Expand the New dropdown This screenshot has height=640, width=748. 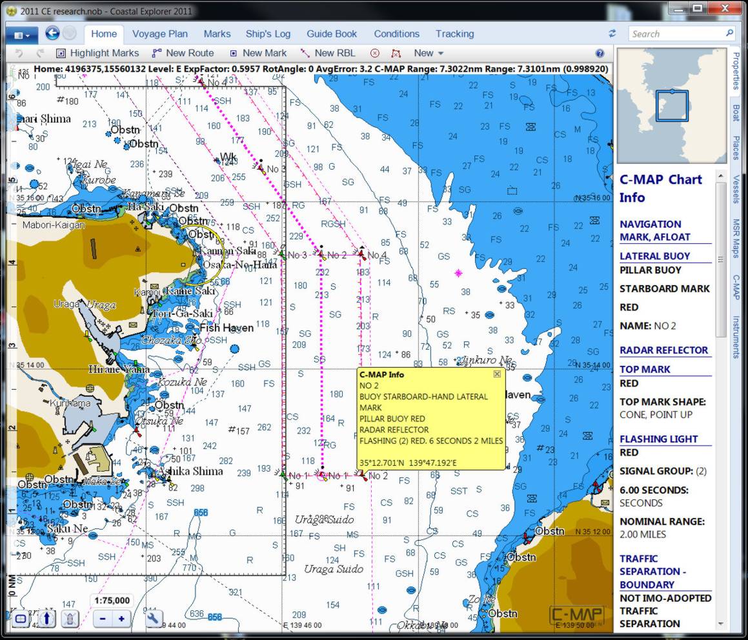coord(429,53)
